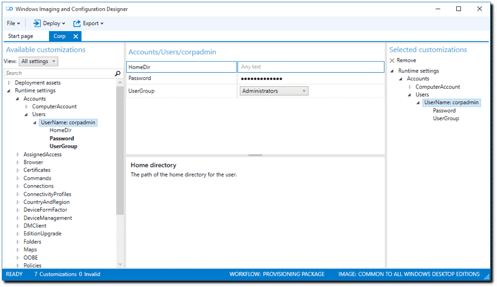
Task: Select UserName: corpadmin in Selected customizations
Action: click(x=451, y=103)
